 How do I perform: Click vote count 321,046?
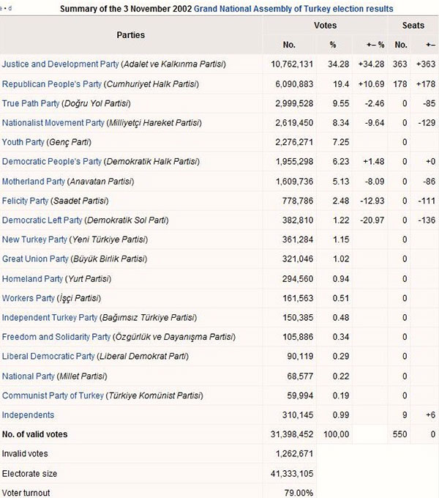click(298, 259)
